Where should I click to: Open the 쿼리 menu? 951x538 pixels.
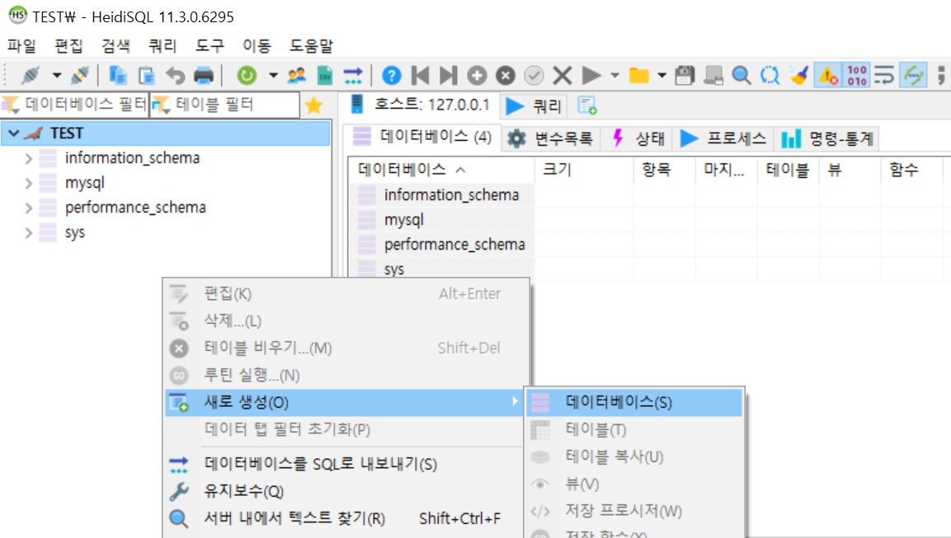click(162, 45)
